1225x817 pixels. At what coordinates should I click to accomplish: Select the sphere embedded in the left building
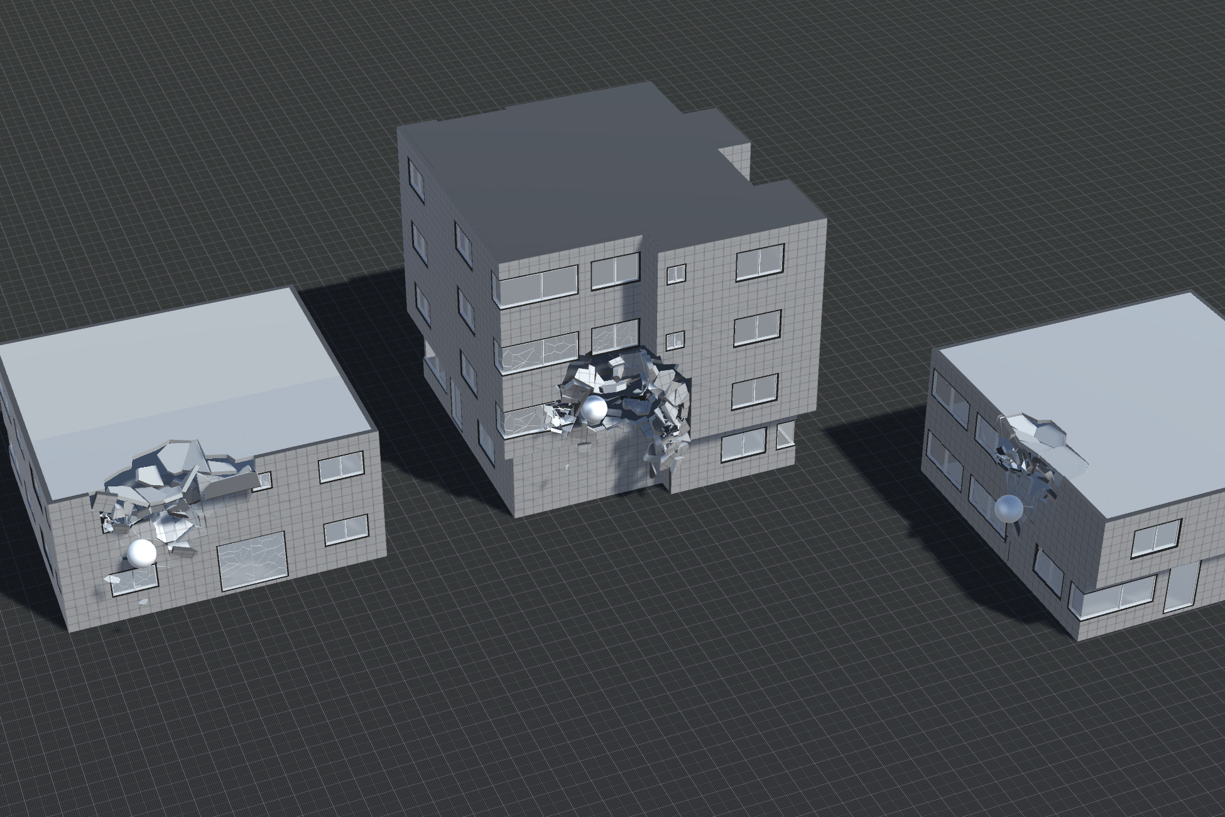click(x=143, y=553)
